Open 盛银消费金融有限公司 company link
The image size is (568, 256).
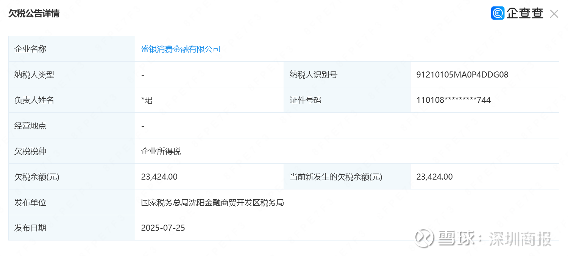[x=181, y=49]
